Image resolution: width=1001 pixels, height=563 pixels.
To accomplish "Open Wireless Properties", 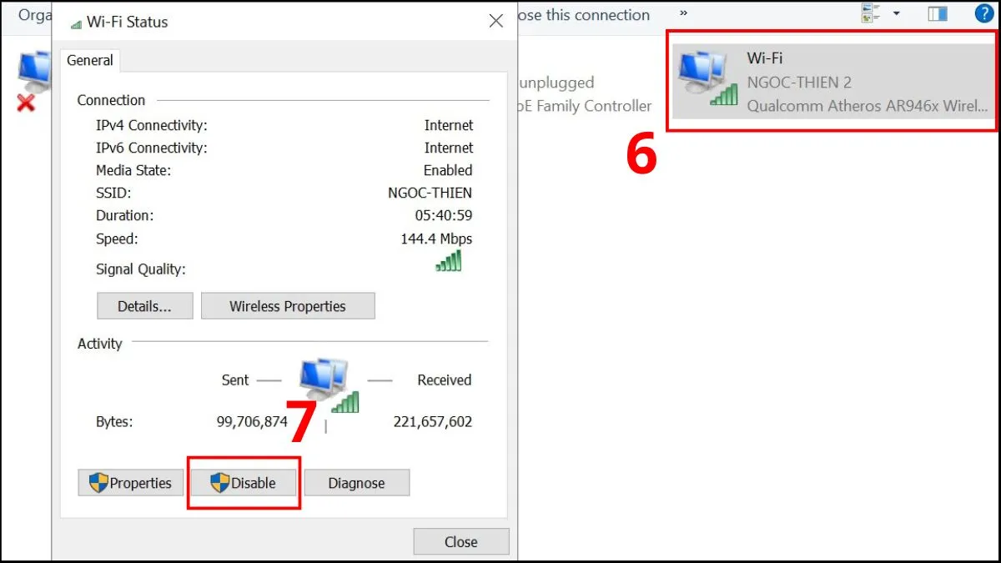I will point(288,305).
